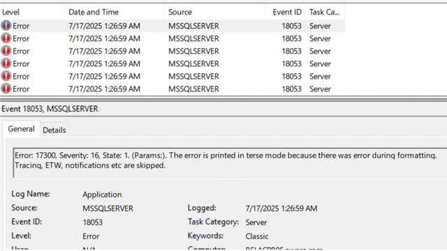Select the General tab
The width and height of the screenshot is (447, 251).
coord(21,129)
